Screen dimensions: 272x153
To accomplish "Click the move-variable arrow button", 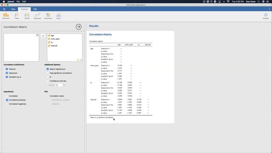I will tap(43, 36).
